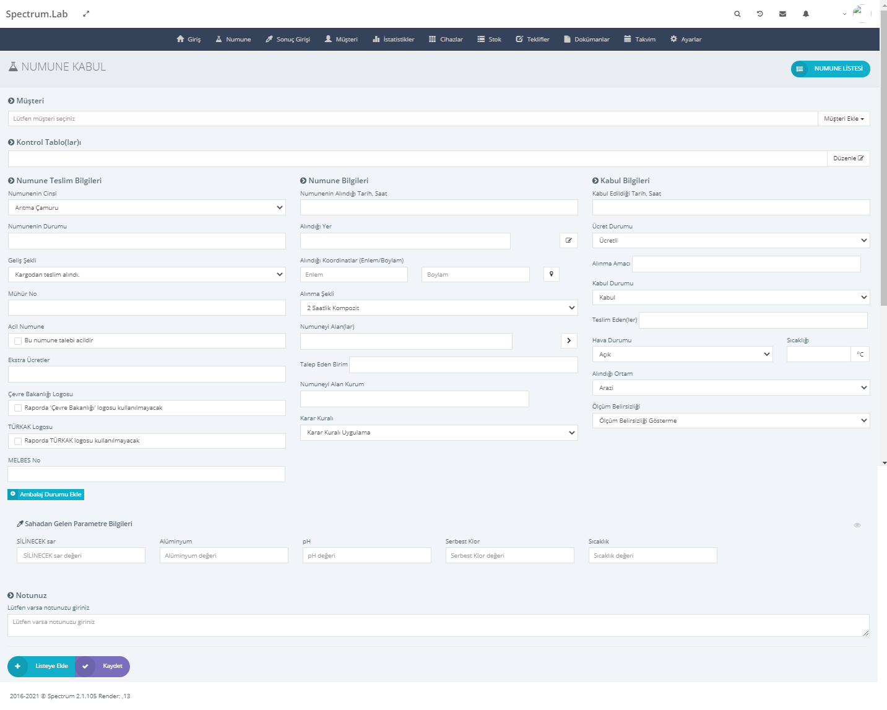Click the arrow icon beside Numuneyi Alan(lar)
887x710 pixels.
[569, 340]
